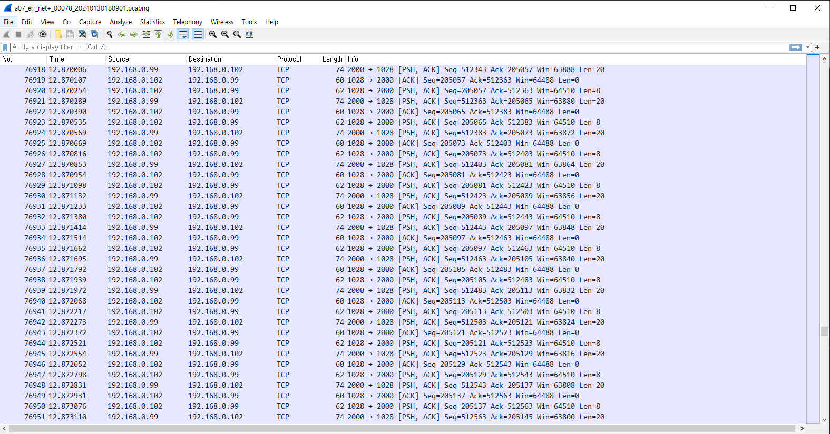Viewport: 830px width, 434px height.
Task: Close this capture file icon
Action: [82, 34]
